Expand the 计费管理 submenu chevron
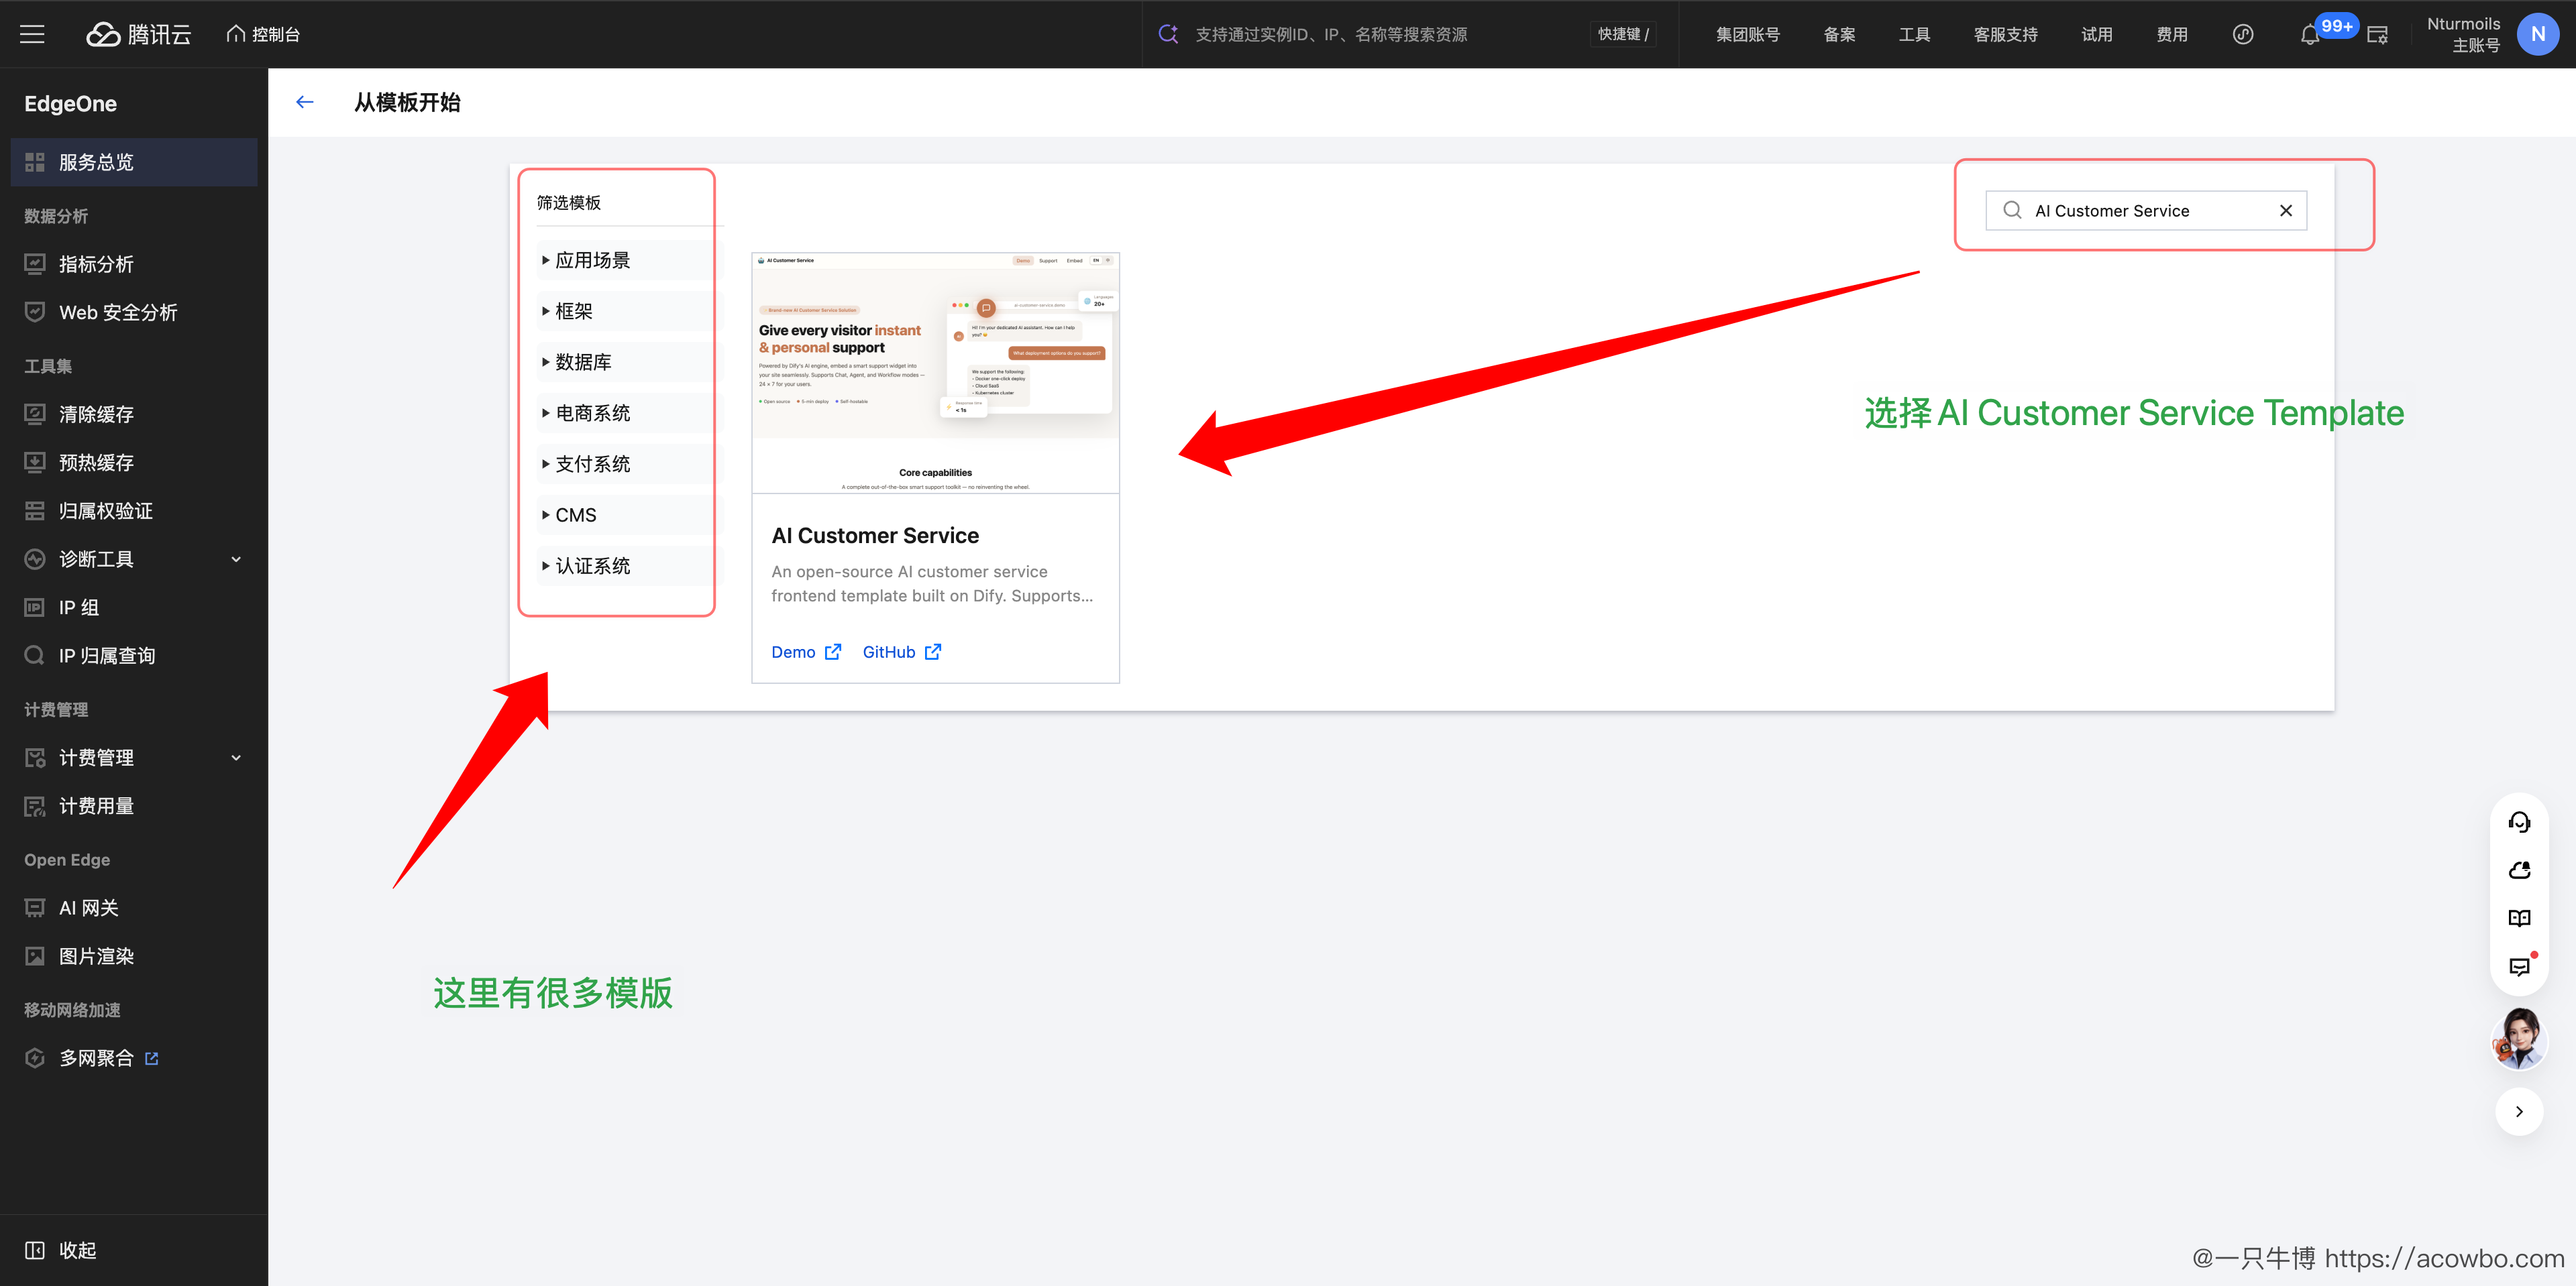 [236, 758]
